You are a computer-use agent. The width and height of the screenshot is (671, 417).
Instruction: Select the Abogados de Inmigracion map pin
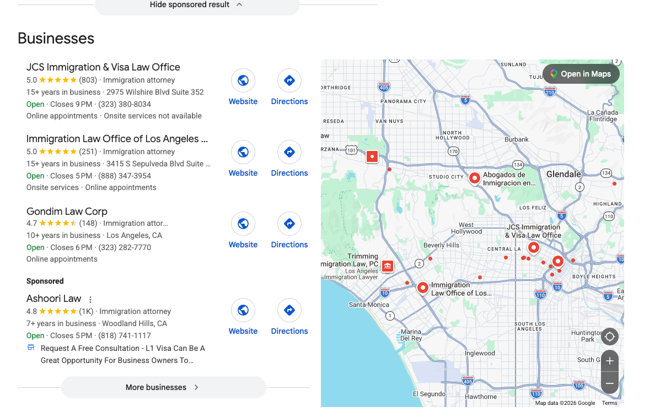474,177
